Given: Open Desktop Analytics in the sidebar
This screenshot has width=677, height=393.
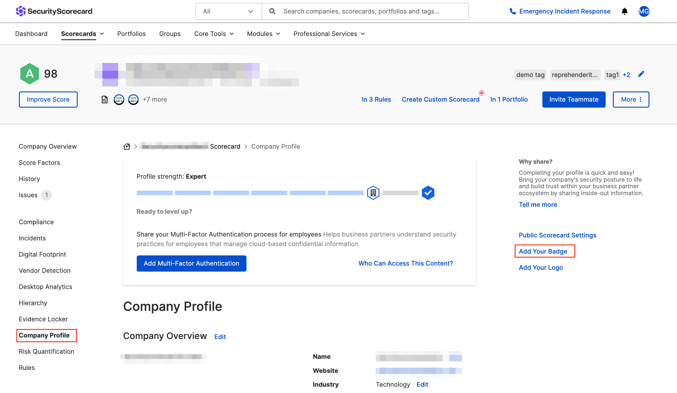Looking at the screenshot, I should click(x=46, y=287).
